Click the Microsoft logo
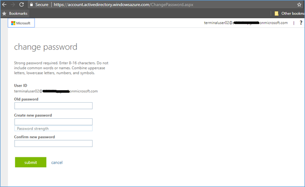Screen dimensions: 305x187 point(21,23)
